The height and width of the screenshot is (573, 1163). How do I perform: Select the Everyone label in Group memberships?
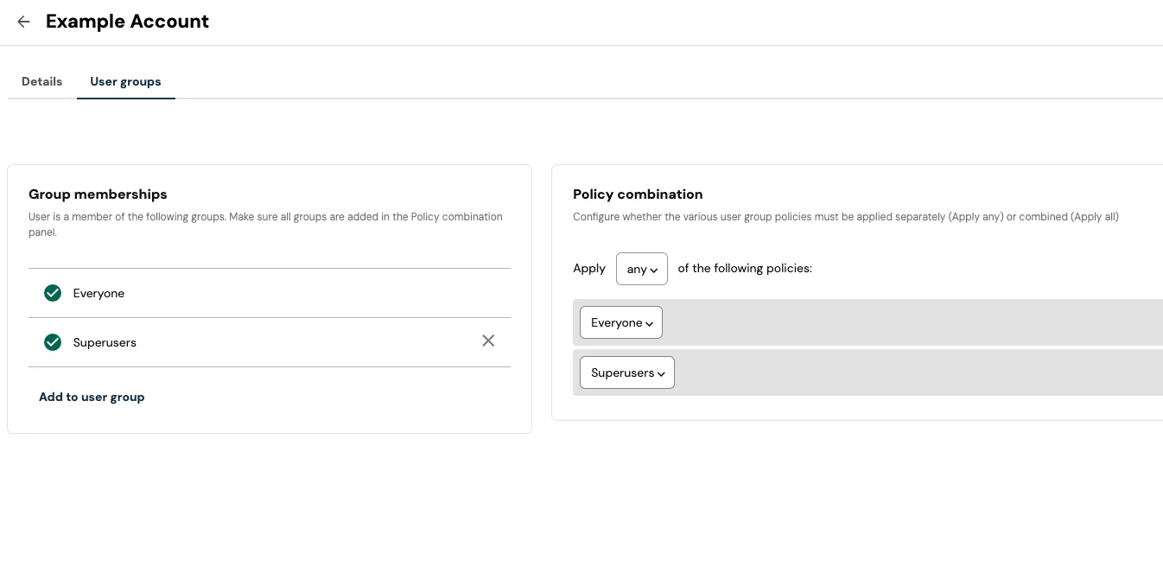tap(99, 293)
